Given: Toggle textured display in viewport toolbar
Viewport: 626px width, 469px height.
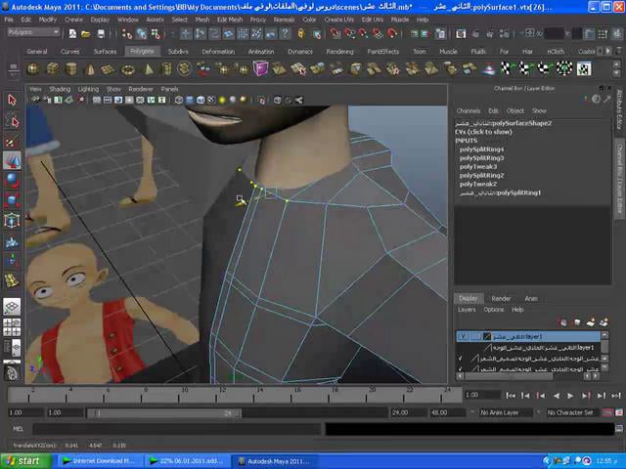Looking at the screenshot, I should (x=211, y=100).
